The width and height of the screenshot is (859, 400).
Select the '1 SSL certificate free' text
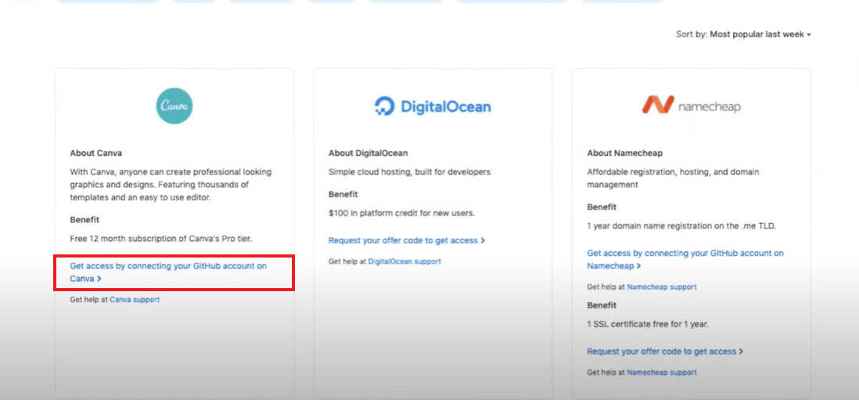[x=648, y=324]
